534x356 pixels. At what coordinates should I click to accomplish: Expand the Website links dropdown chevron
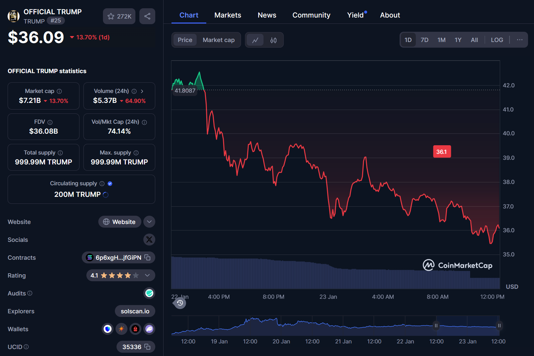(x=149, y=222)
